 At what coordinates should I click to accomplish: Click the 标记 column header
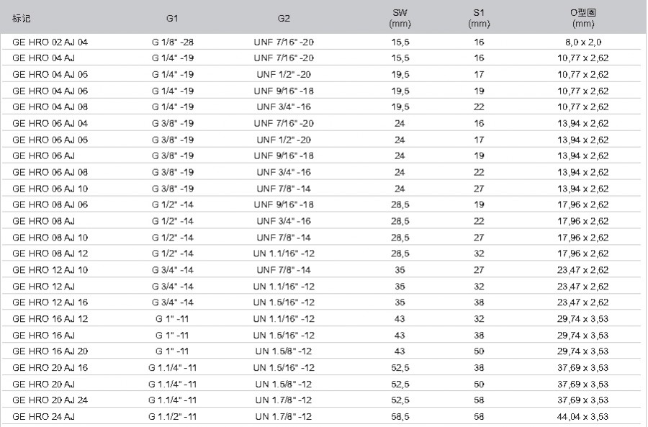coord(21,18)
